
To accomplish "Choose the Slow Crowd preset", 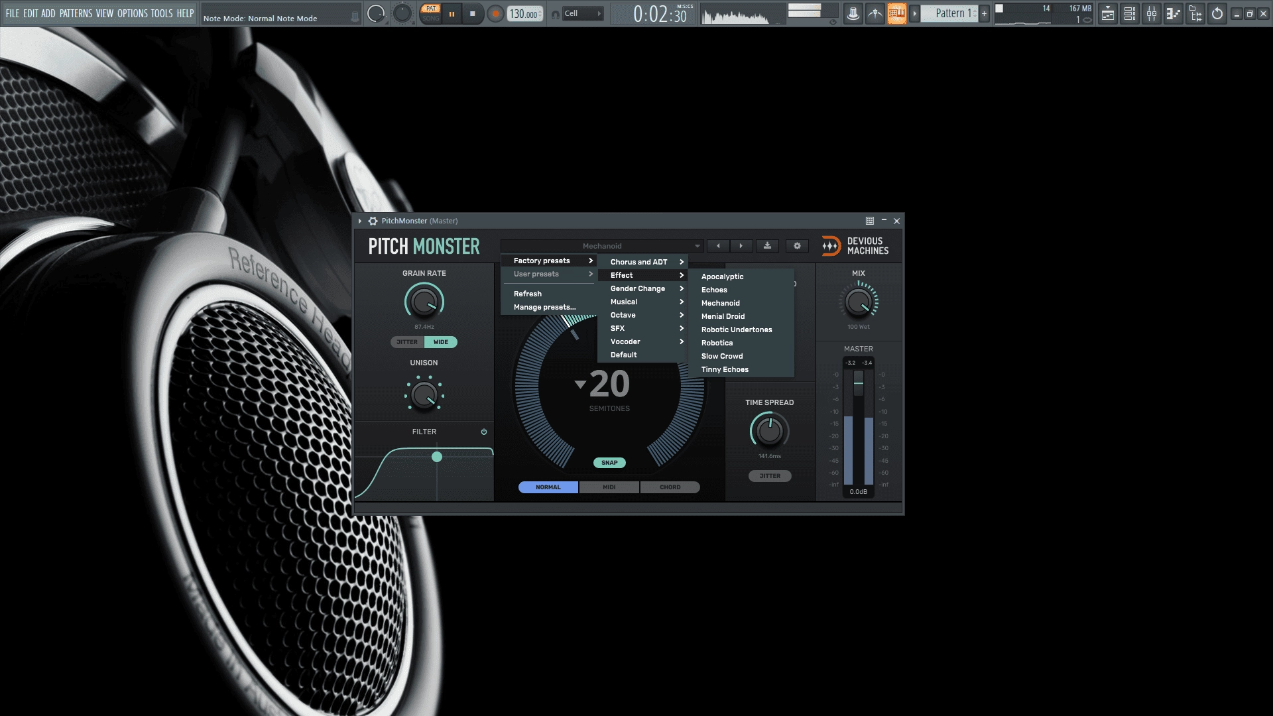I will pyautogui.click(x=742, y=357).
